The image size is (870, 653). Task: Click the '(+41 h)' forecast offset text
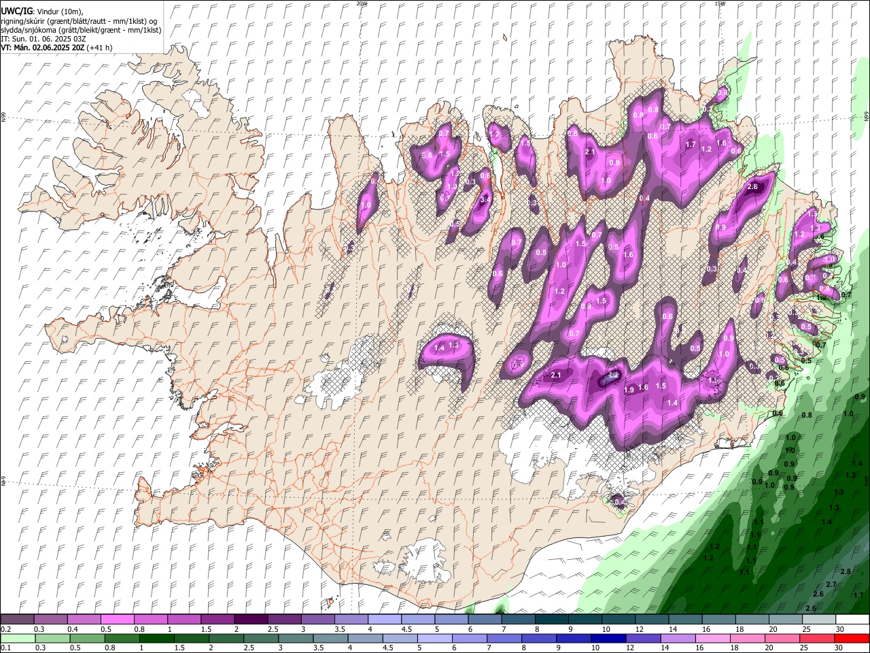100,48
